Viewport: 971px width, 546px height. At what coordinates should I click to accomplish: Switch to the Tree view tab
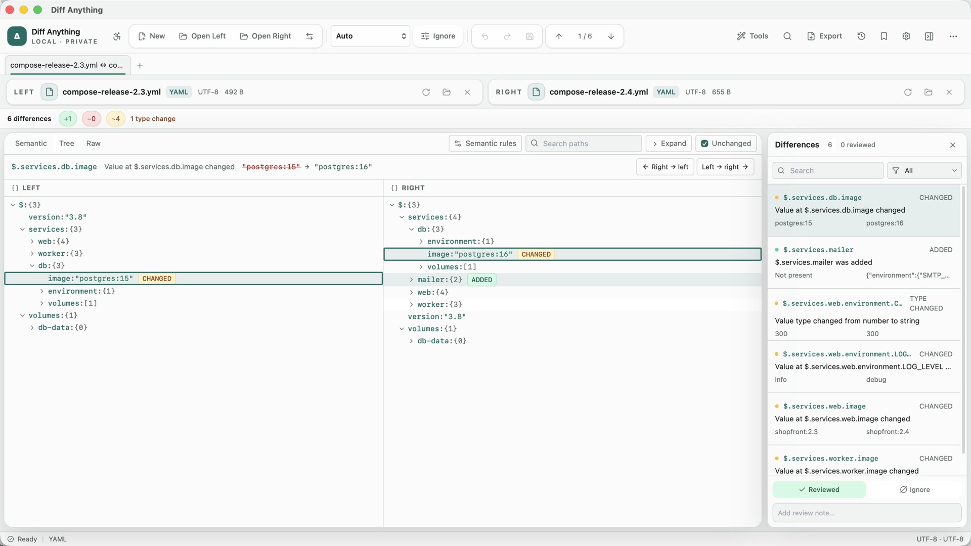(66, 144)
